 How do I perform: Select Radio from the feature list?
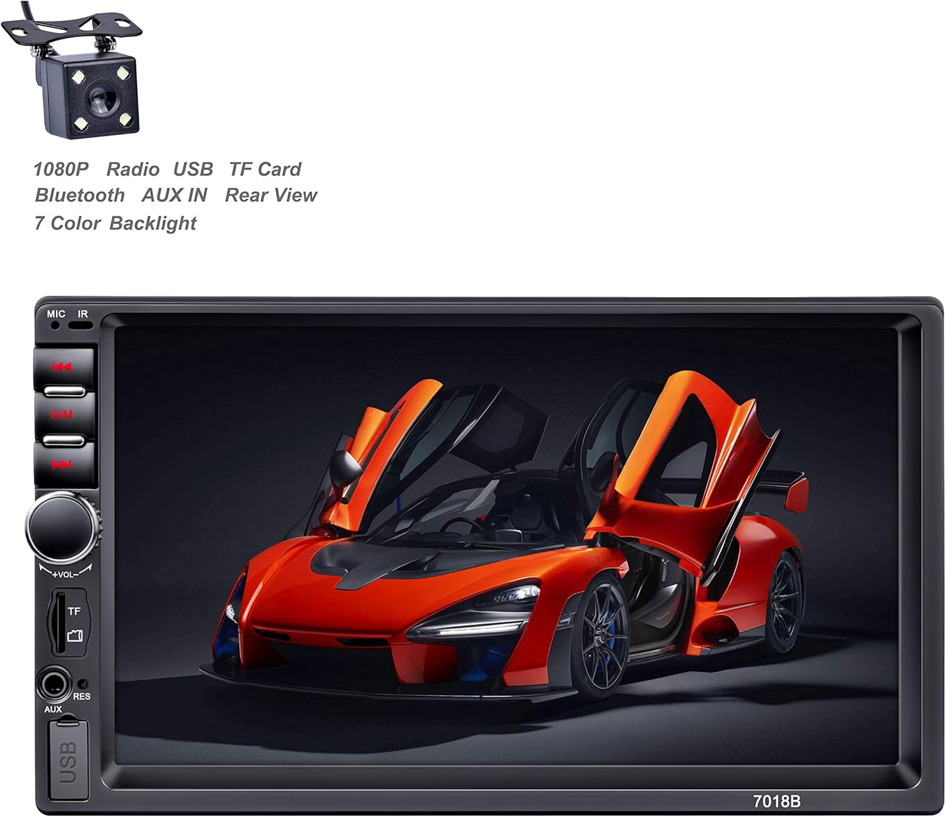132,168
